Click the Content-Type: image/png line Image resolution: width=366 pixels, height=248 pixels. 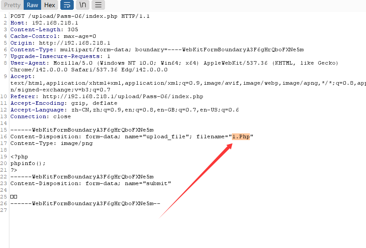click(x=51, y=143)
